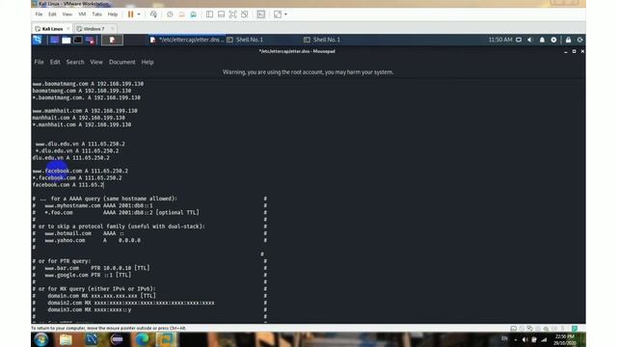
Task: Open the Kali logout icon
Action: [580, 40]
